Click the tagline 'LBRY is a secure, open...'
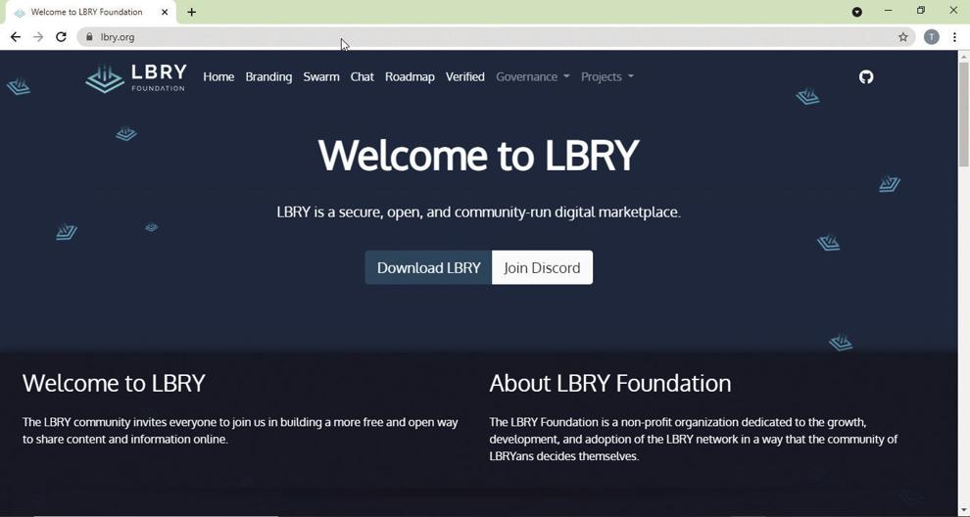 (478, 212)
